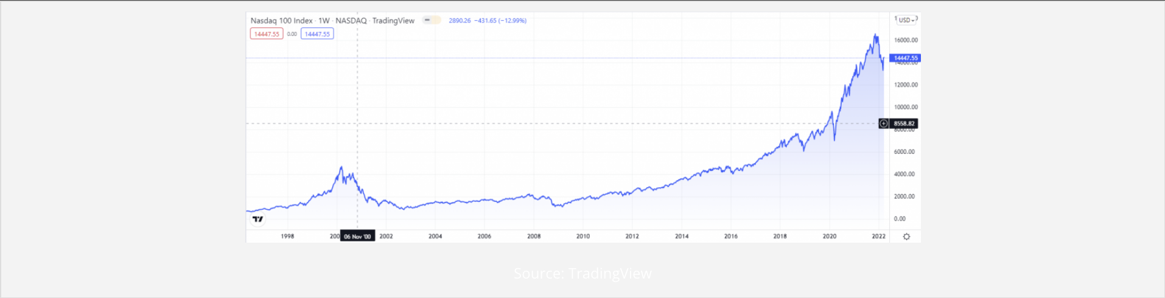Click 1998 on the time axis
This screenshot has width=1165, height=298.
point(287,237)
